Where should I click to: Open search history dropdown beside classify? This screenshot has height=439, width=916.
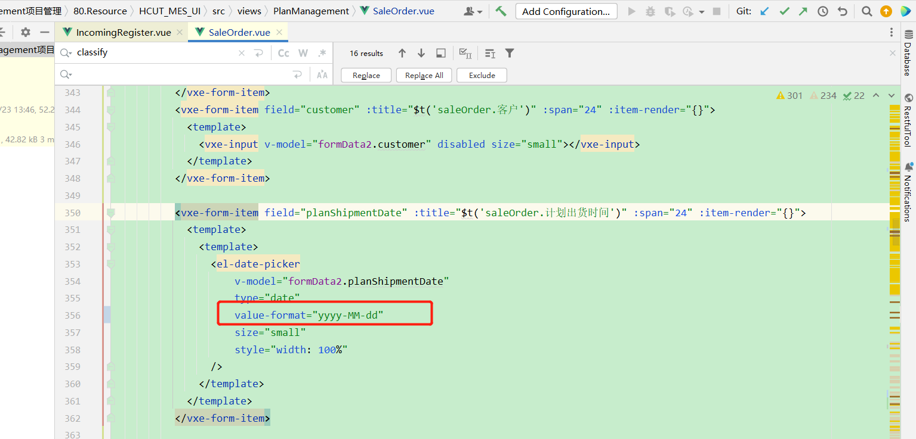pyautogui.click(x=66, y=53)
